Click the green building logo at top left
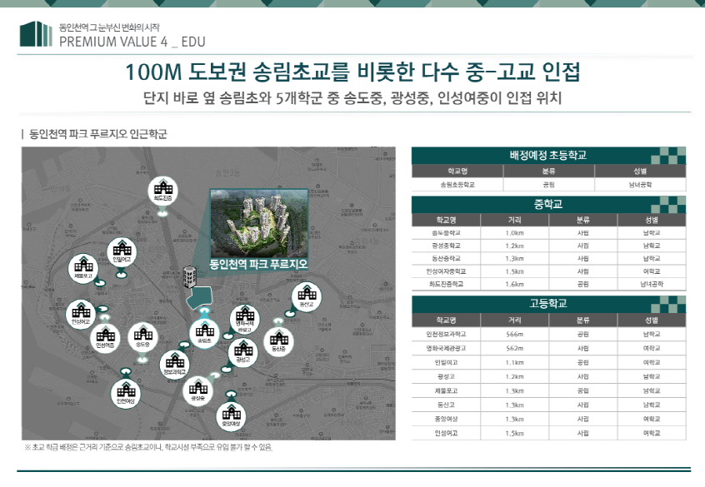 [36, 33]
